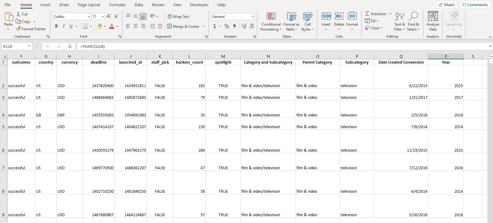Switch to the Page Layout tab
The height and width of the screenshot is (223, 493).
coord(89,5)
